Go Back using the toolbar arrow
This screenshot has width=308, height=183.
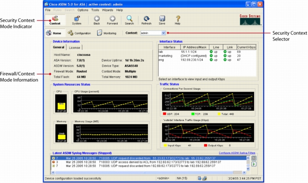pos(97,20)
